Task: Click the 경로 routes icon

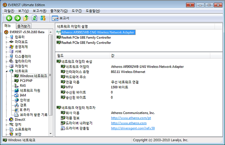Action: [17, 105]
